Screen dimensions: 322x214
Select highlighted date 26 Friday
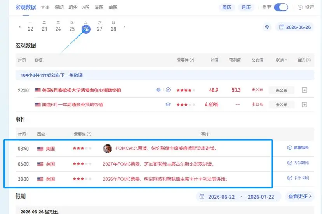click(x=86, y=29)
